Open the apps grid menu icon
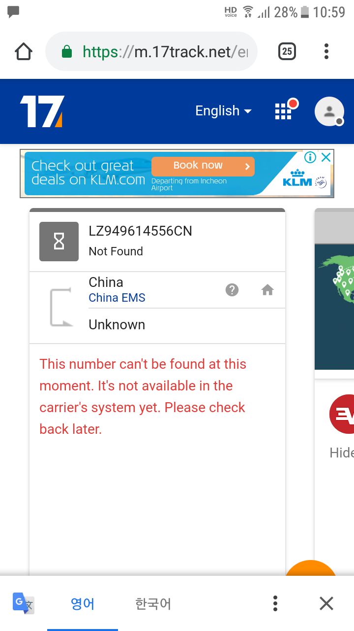 coord(283,111)
